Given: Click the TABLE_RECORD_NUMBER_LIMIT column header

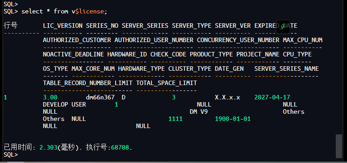Looking at the screenshot, I should point(88,83).
